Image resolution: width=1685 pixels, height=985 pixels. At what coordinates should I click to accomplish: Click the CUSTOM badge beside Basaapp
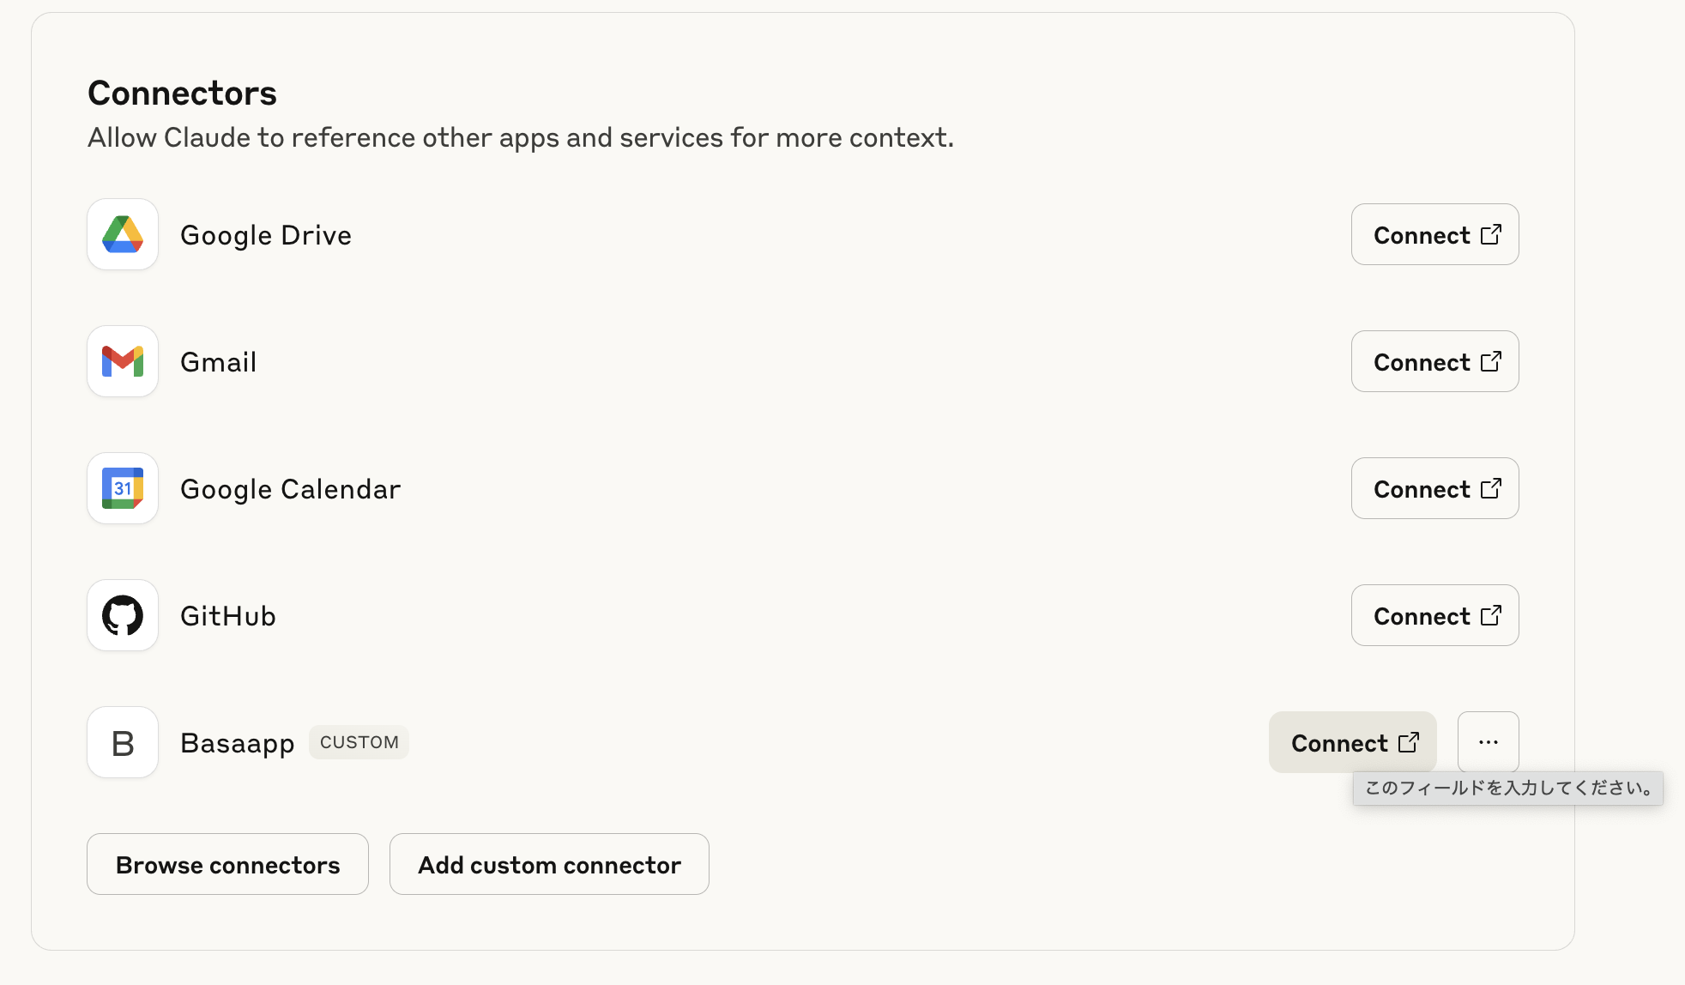pos(359,742)
